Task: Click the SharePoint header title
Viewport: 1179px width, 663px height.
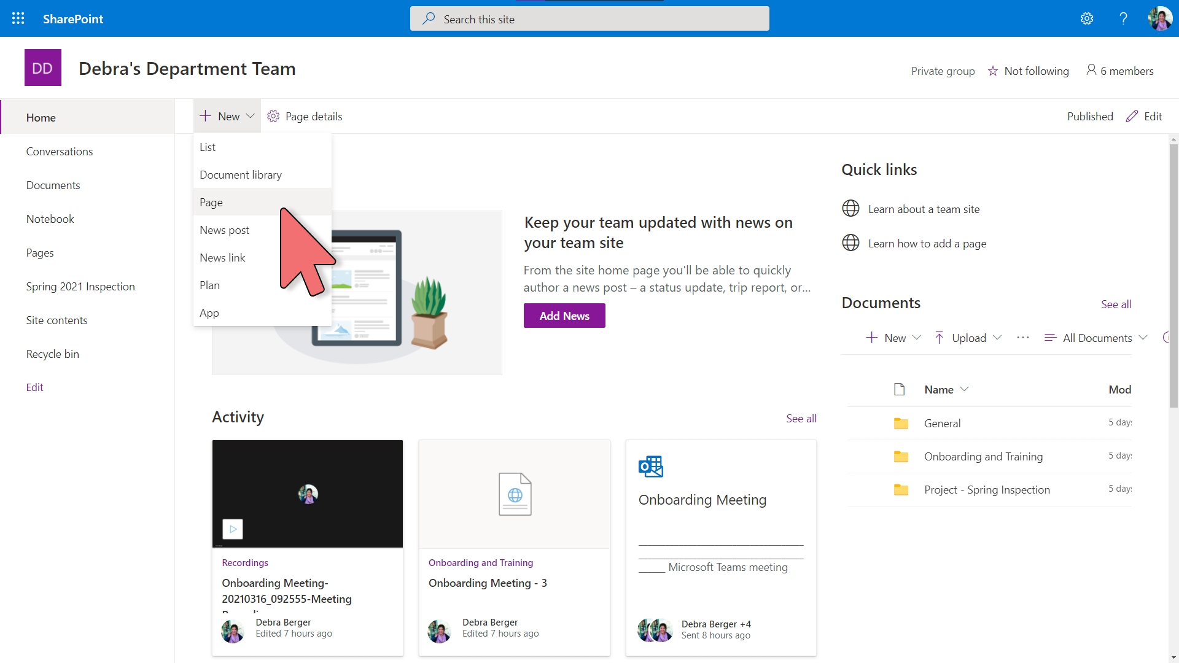Action: [73, 18]
